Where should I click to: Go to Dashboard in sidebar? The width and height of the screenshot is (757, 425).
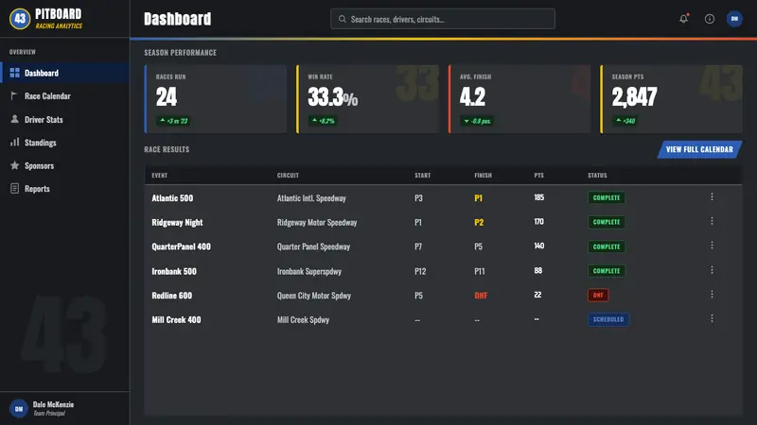pos(64,73)
